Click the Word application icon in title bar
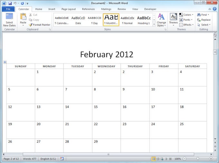Viewport: 219px width, 163px height. click(4, 3)
